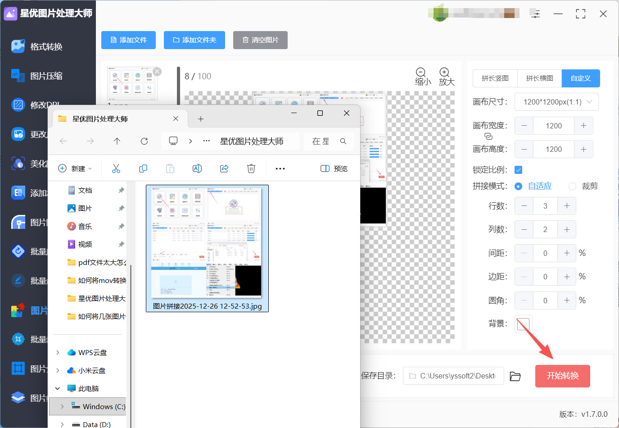Click the 开始转换 button

click(562, 376)
